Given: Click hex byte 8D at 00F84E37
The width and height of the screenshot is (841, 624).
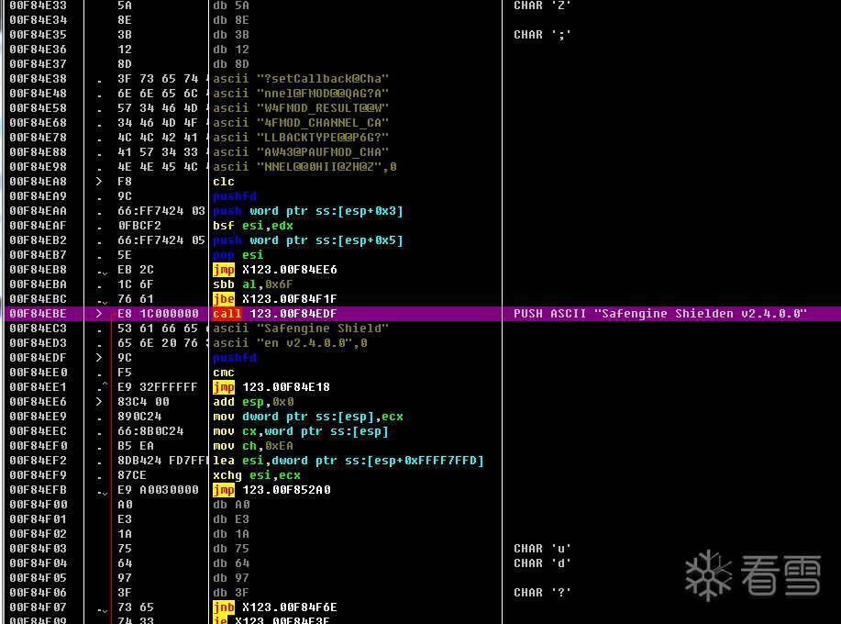Looking at the screenshot, I should pyautogui.click(x=125, y=64).
